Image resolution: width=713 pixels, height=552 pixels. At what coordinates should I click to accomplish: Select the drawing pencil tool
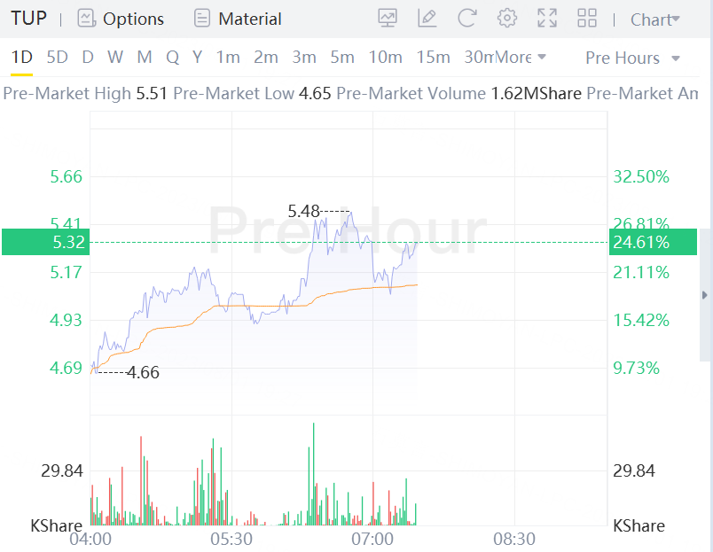pos(427,18)
